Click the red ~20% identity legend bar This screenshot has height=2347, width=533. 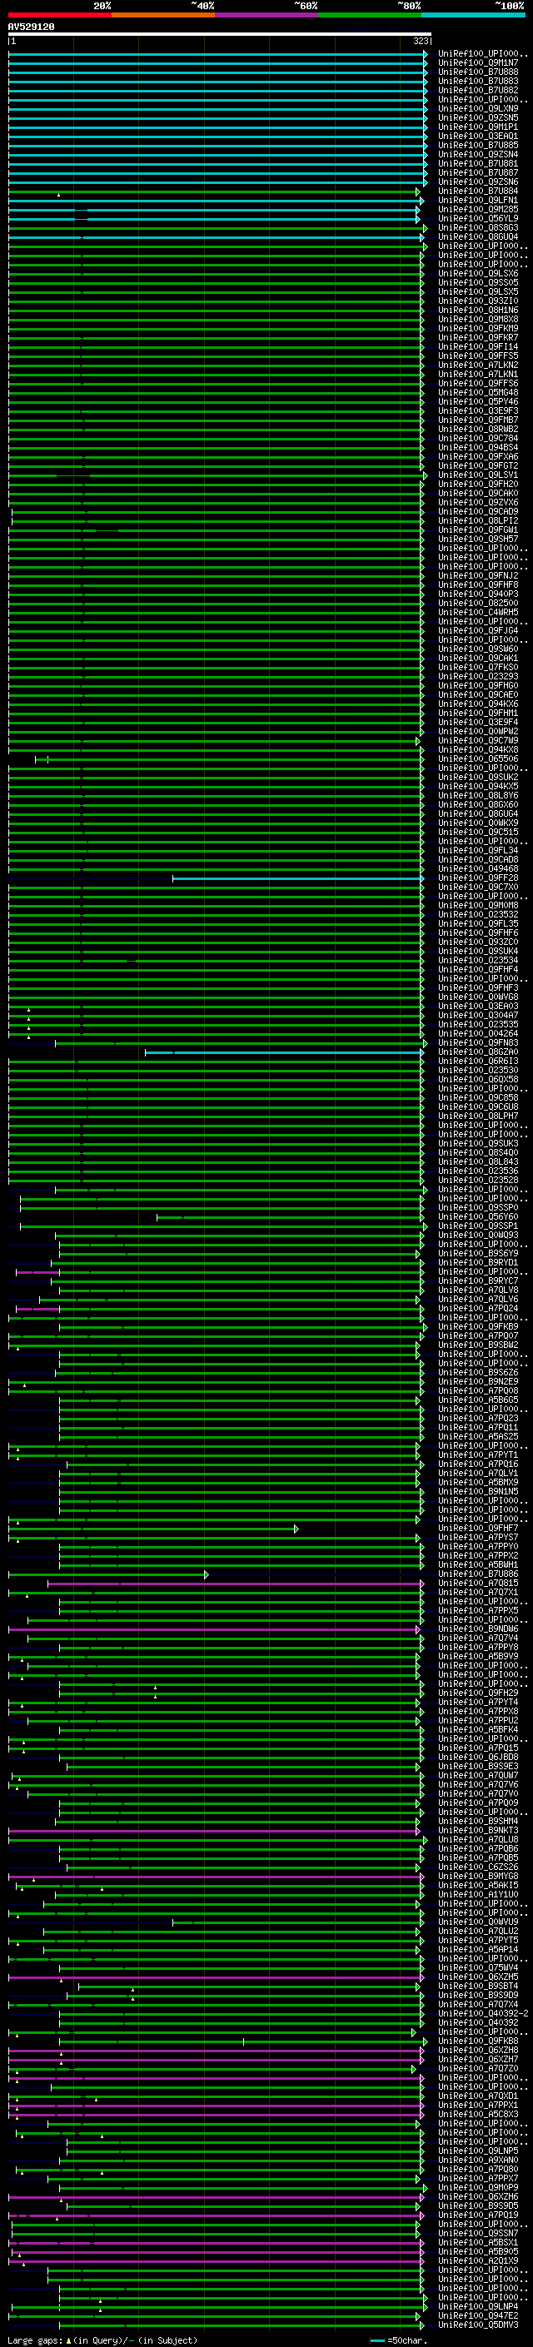click(59, 15)
